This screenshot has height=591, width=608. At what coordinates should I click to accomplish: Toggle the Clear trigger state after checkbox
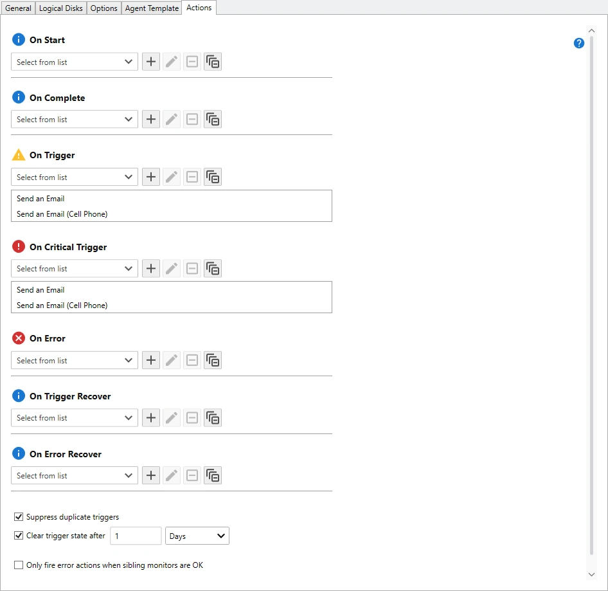point(19,535)
